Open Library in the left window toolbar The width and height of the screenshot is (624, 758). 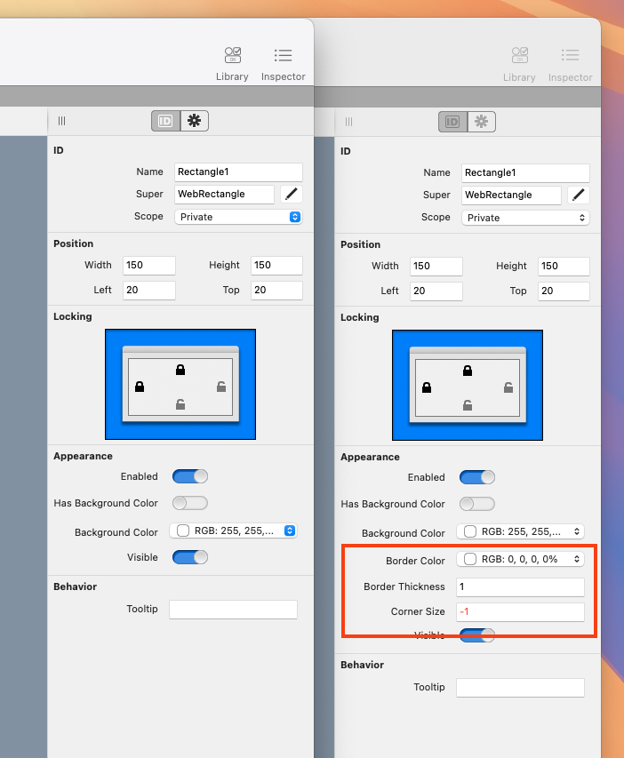point(232,63)
